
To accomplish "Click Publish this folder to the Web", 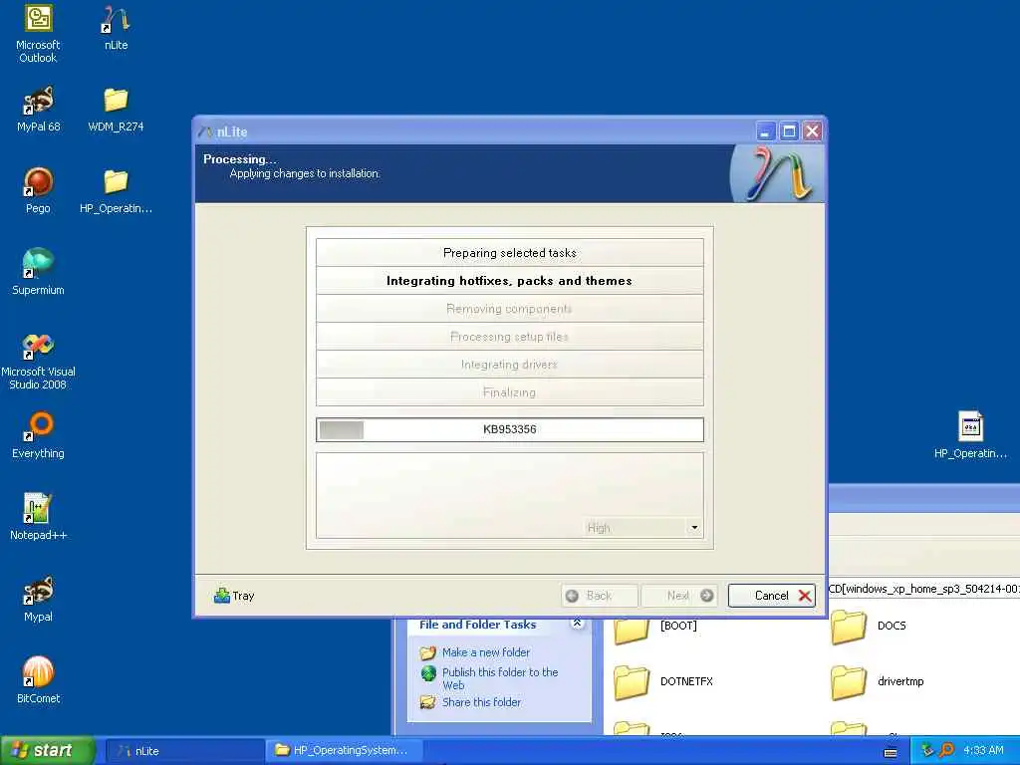I will pos(500,678).
